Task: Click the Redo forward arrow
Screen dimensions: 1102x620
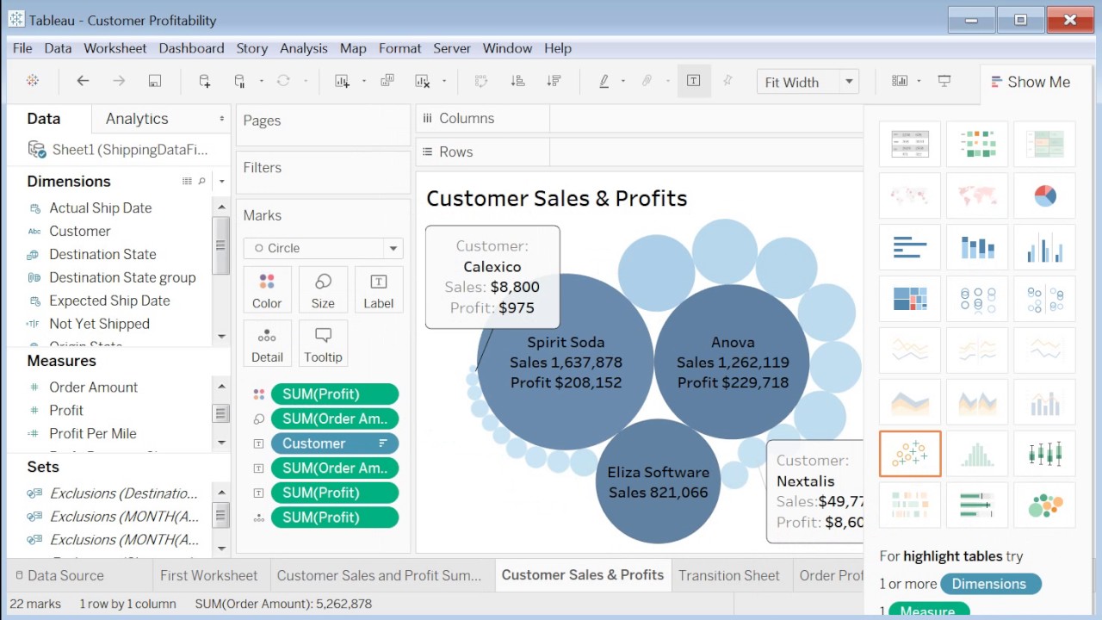Action: pyautogui.click(x=119, y=81)
